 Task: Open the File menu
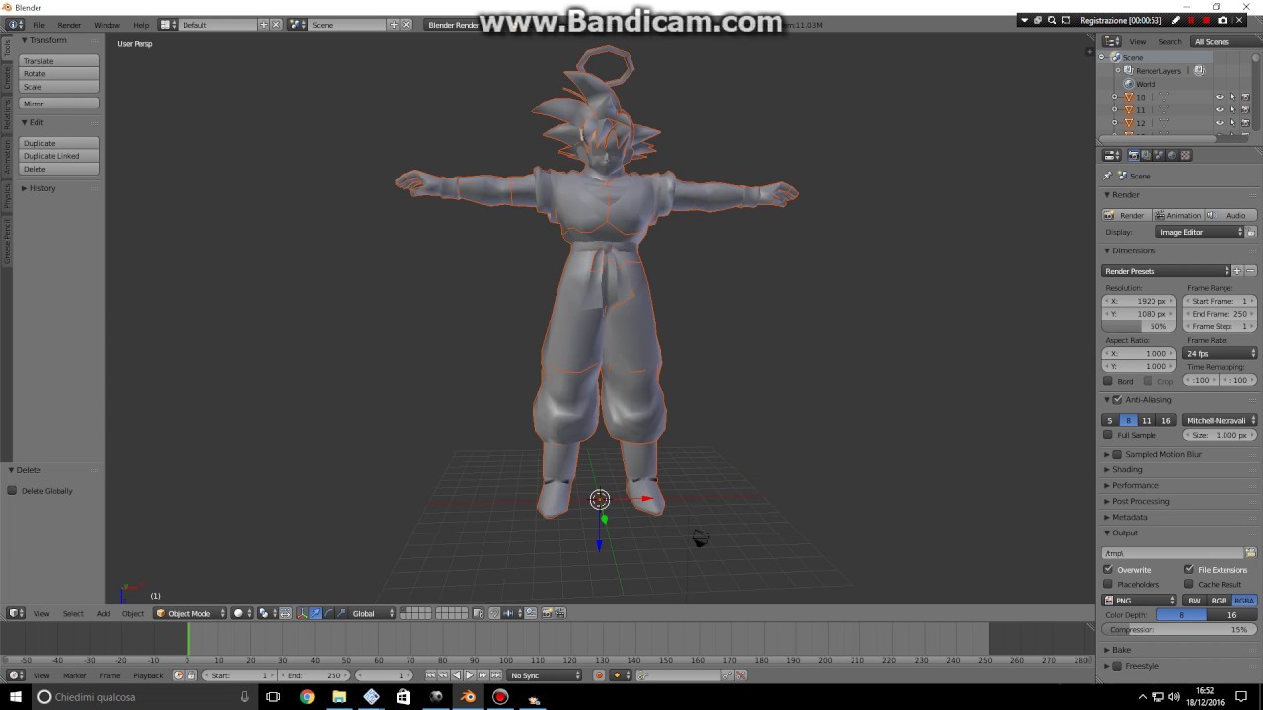(x=38, y=24)
